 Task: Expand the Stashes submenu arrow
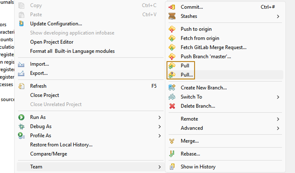[278, 16]
